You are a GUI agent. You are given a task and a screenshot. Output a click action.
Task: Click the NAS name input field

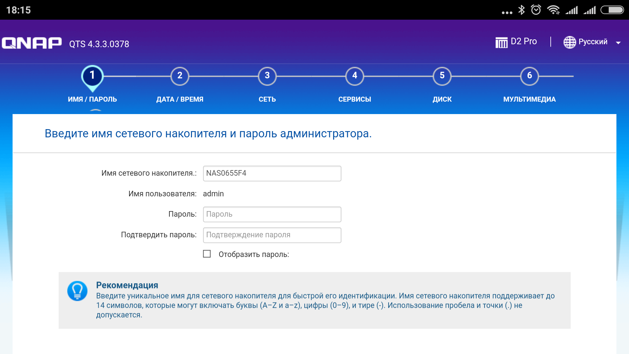pyautogui.click(x=272, y=173)
